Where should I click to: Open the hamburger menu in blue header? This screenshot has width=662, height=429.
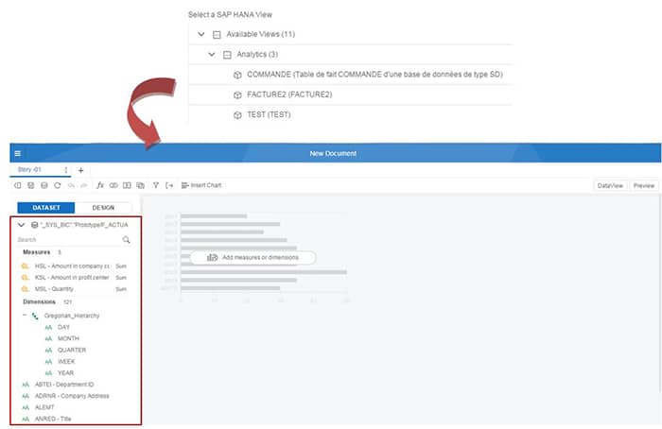[x=18, y=153]
